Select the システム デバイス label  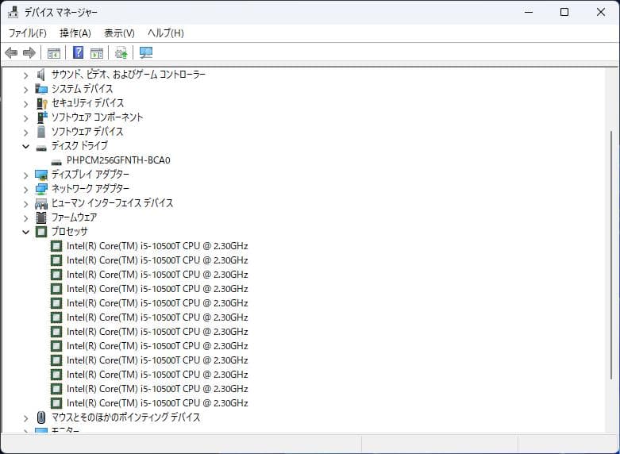pos(83,89)
